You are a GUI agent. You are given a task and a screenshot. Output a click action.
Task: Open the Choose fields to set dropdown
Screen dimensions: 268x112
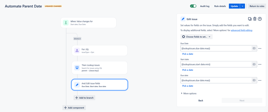(196, 37)
